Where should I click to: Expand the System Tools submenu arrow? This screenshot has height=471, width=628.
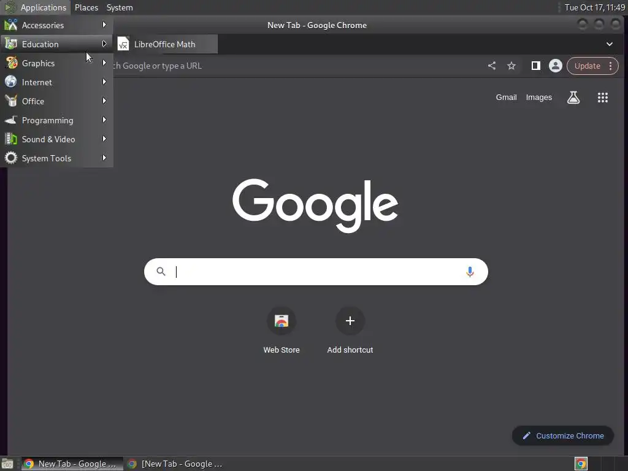(104, 158)
